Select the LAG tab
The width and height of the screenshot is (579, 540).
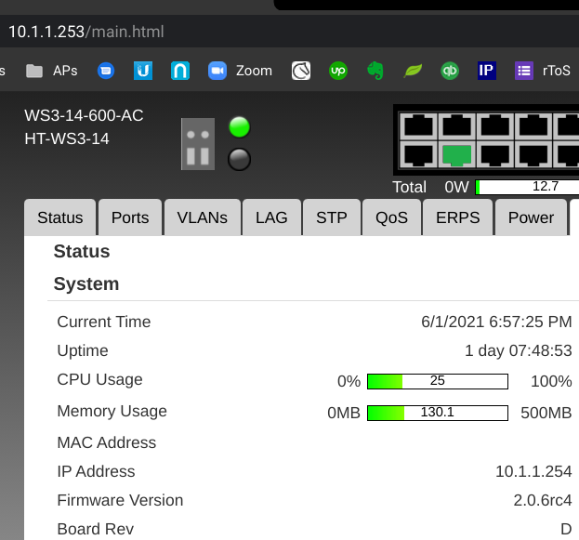point(271,217)
